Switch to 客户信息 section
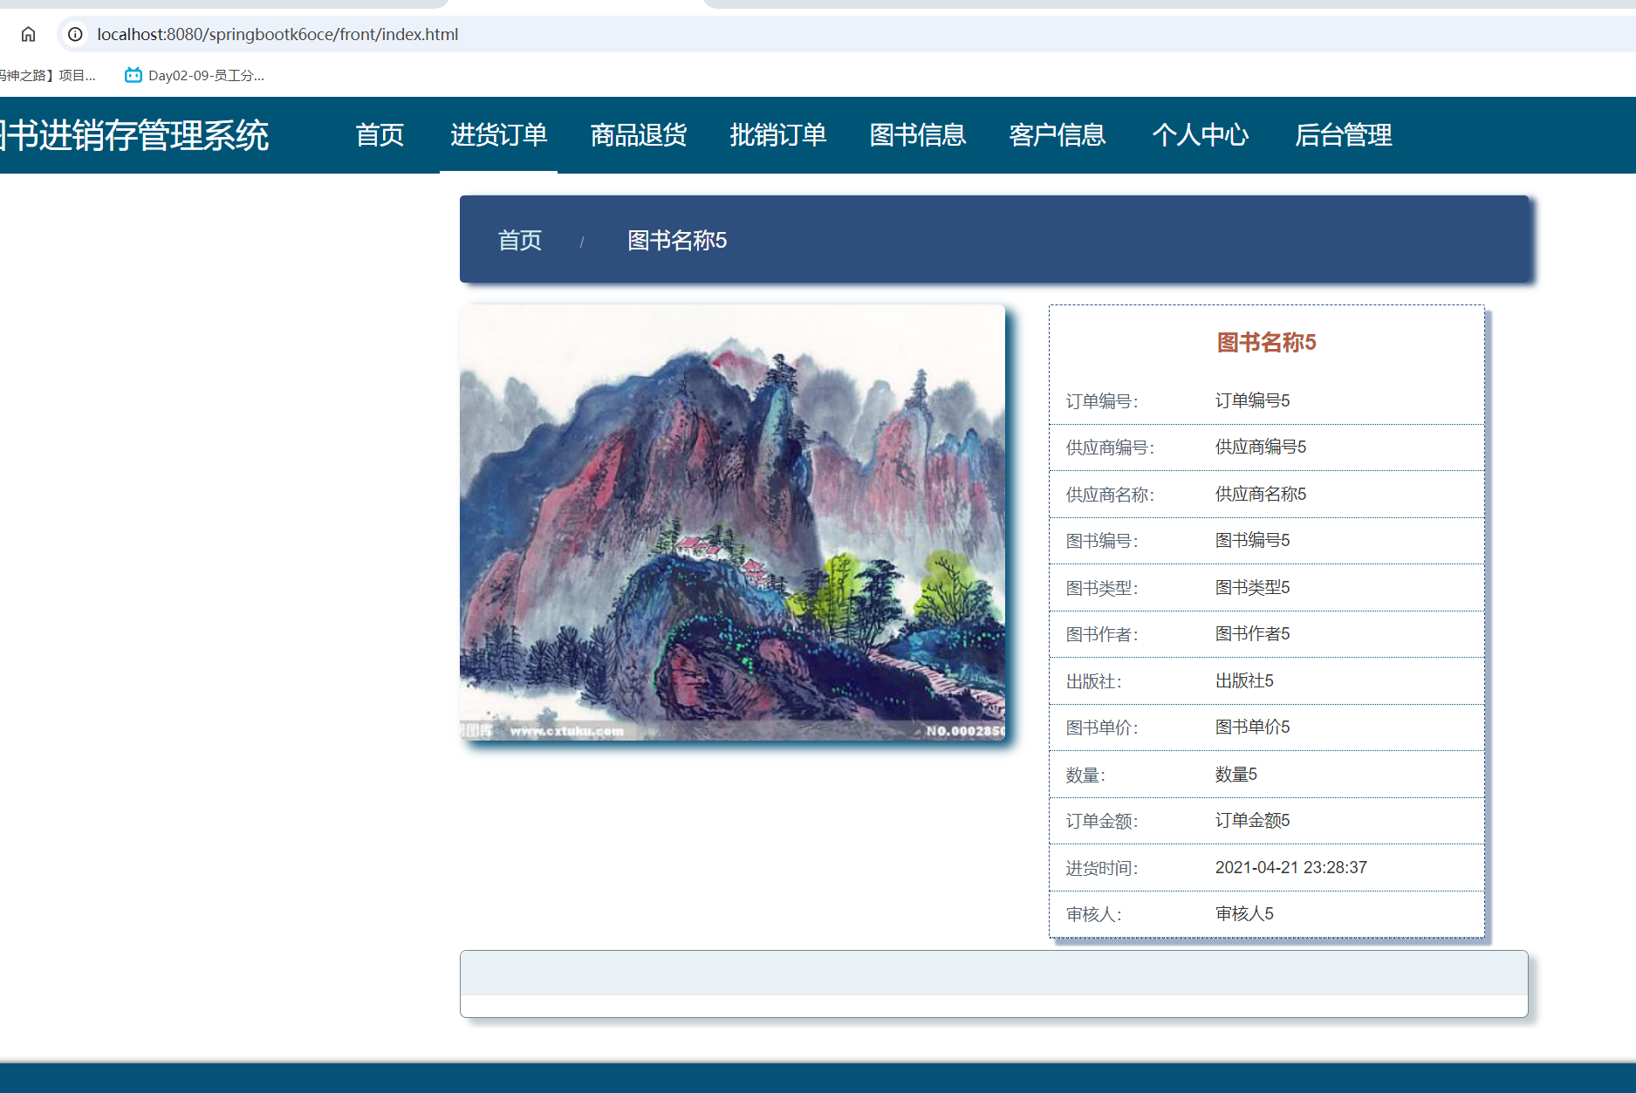Image resolution: width=1636 pixels, height=1093 pixels. (x=1057, y=135)
